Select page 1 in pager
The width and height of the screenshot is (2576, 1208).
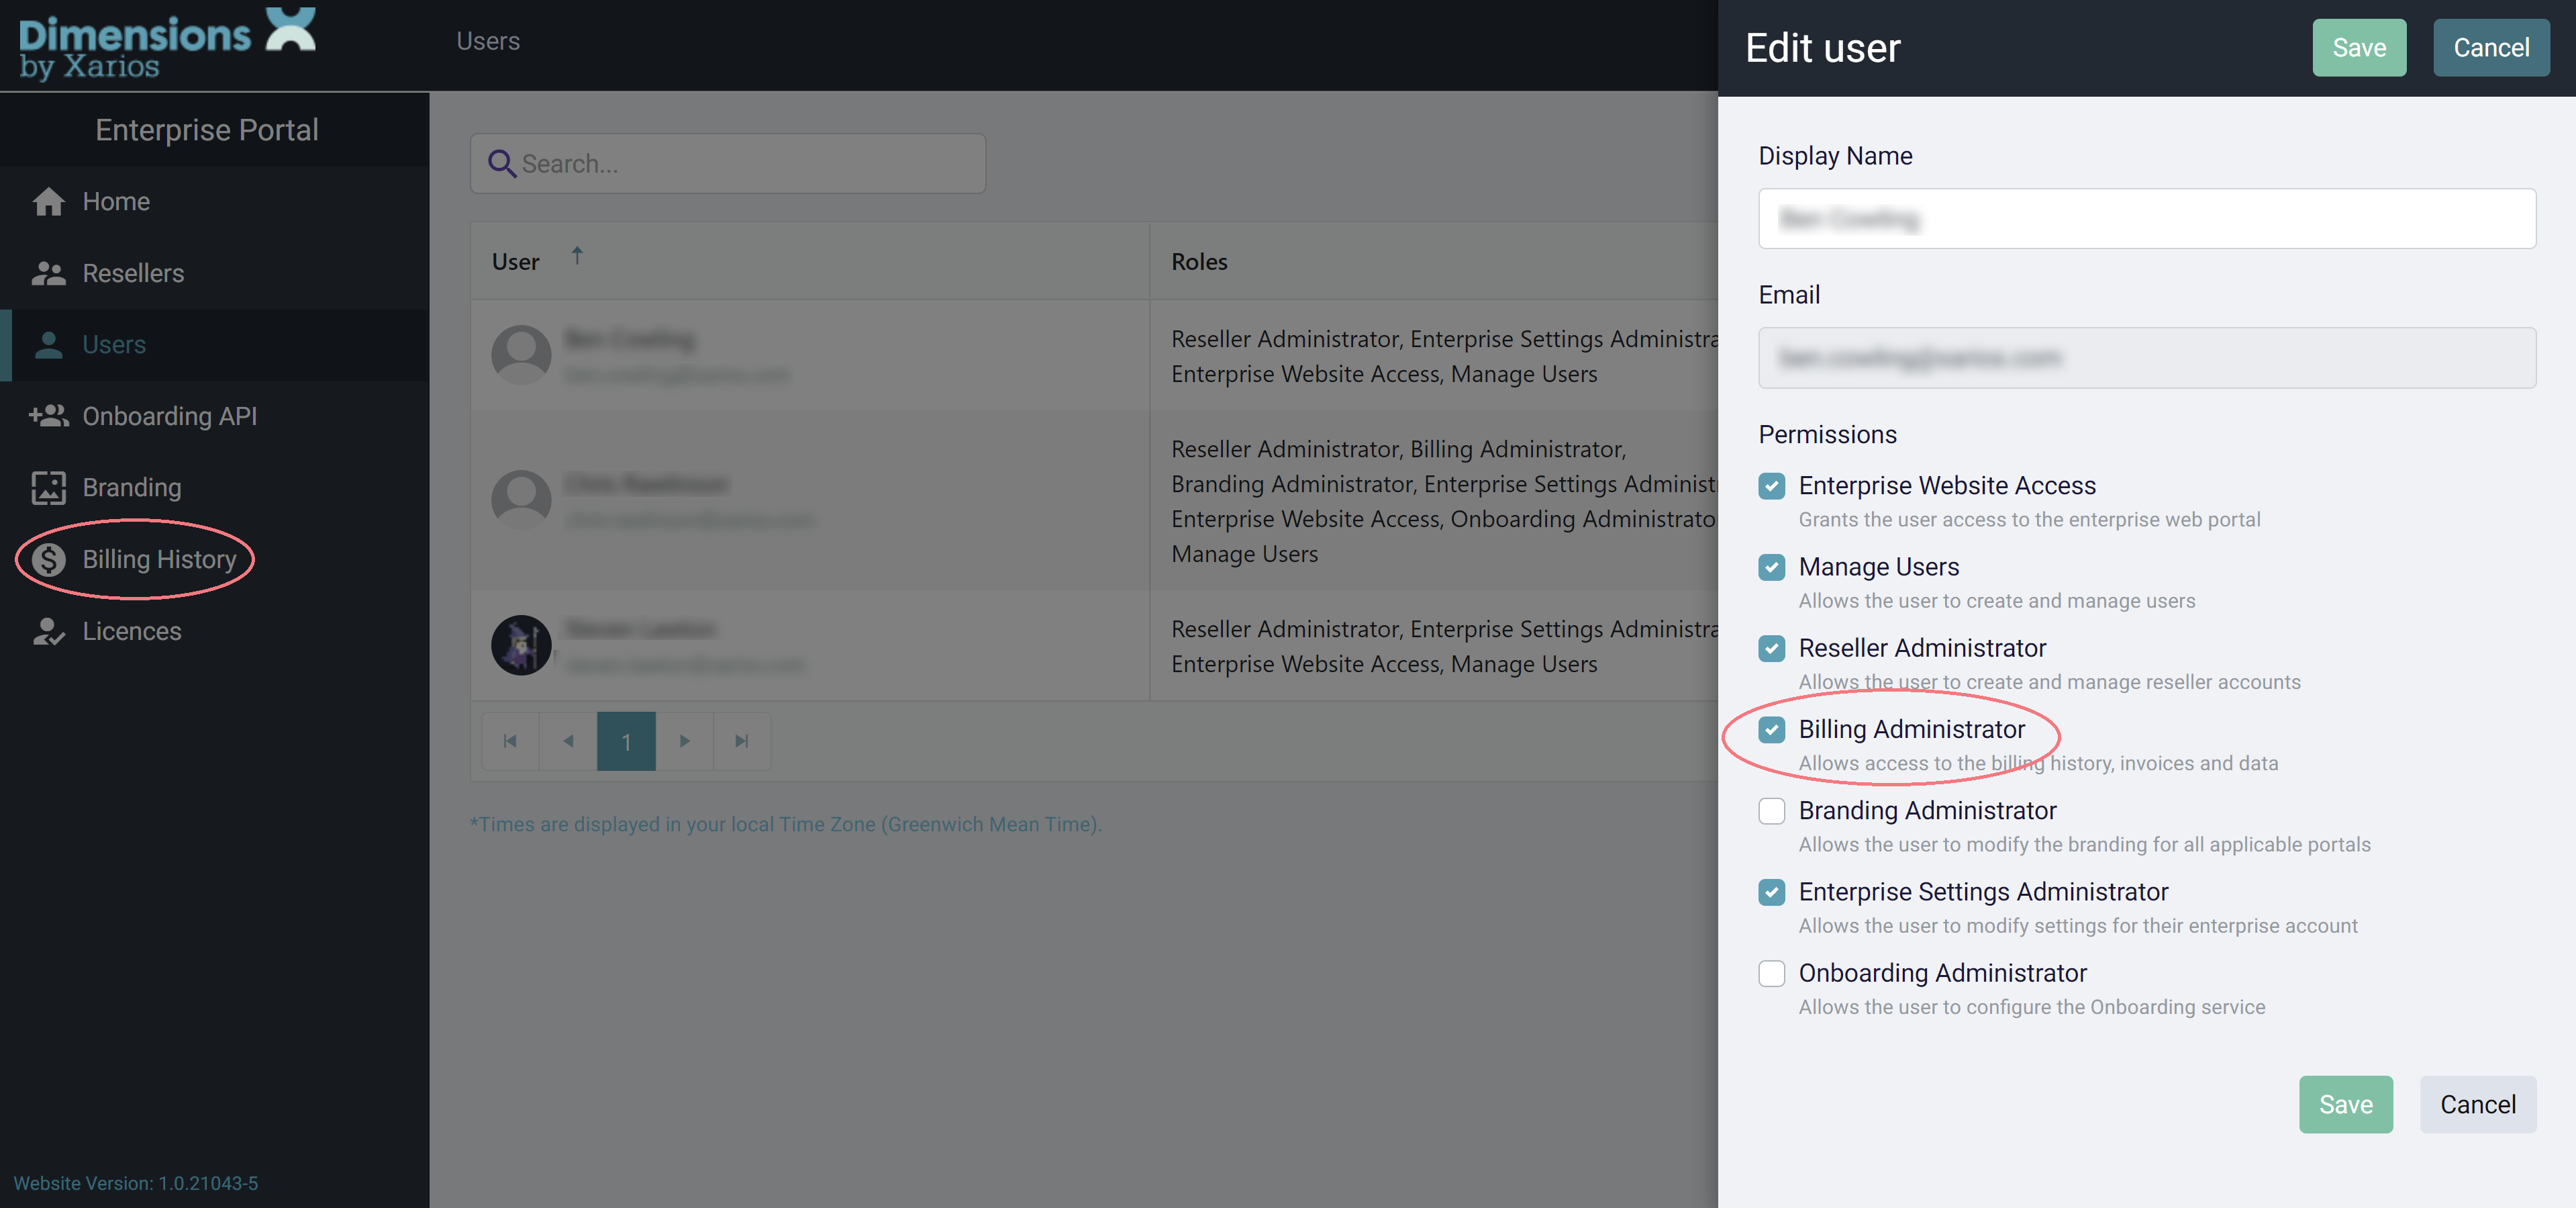626,741
